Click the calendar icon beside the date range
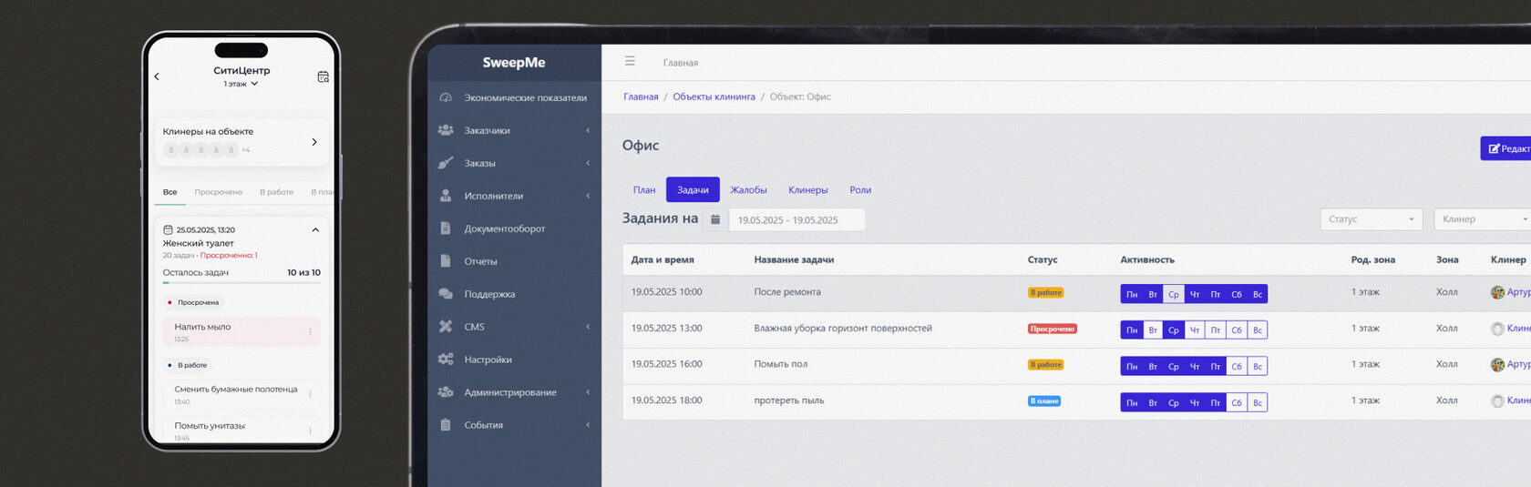 tap(715, 219)
